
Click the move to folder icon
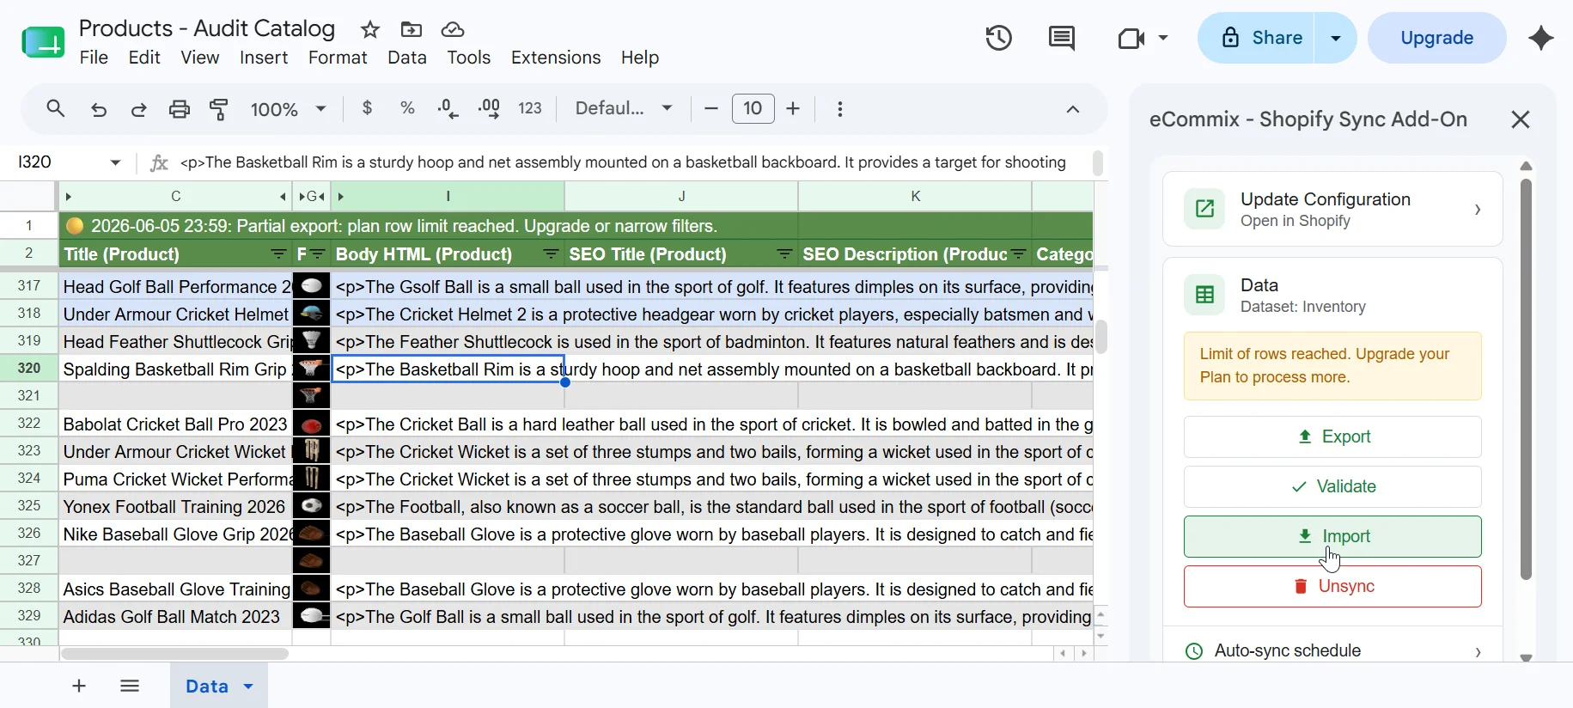412,30
